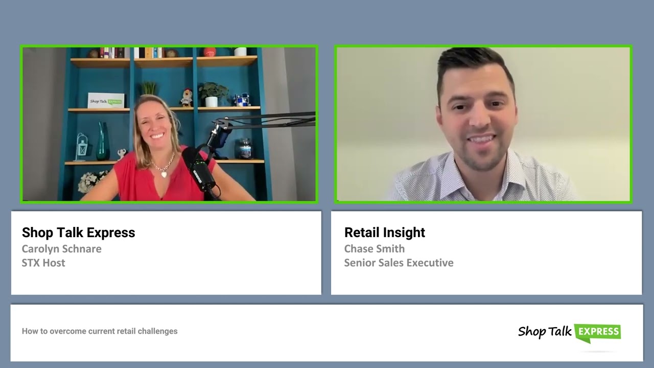Click the retail challenges topic caption
654x368 pixels.
(x=100, y=331)
